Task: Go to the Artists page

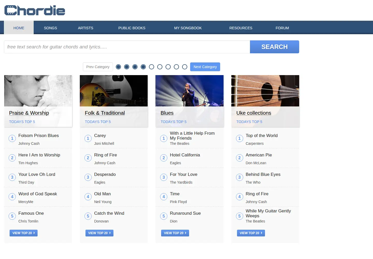Action: pyautogui.click(x=85, y=28)
